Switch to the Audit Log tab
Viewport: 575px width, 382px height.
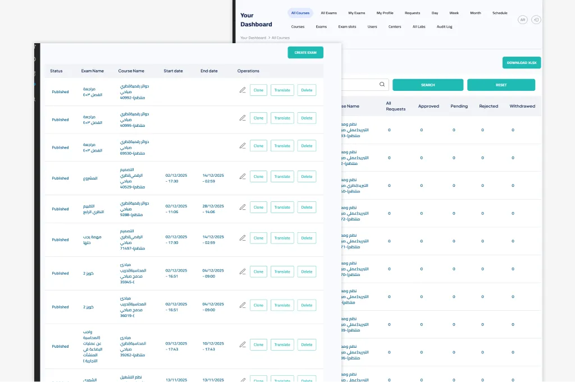[444, 26]
